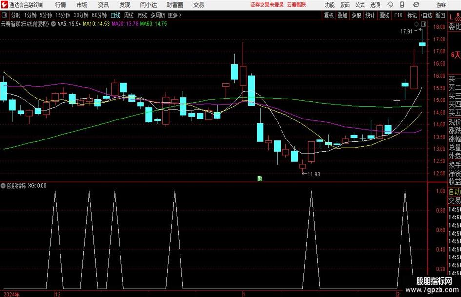Open the 财富圈 menu

click(175, 5)
